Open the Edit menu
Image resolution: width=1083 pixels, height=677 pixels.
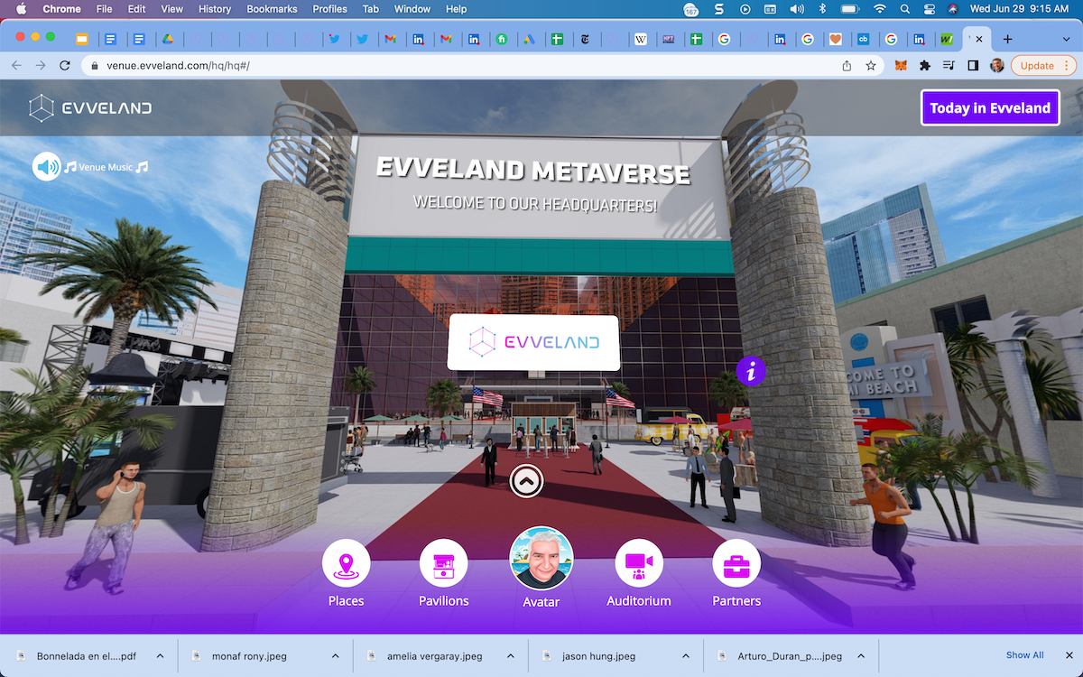[136, 9]
